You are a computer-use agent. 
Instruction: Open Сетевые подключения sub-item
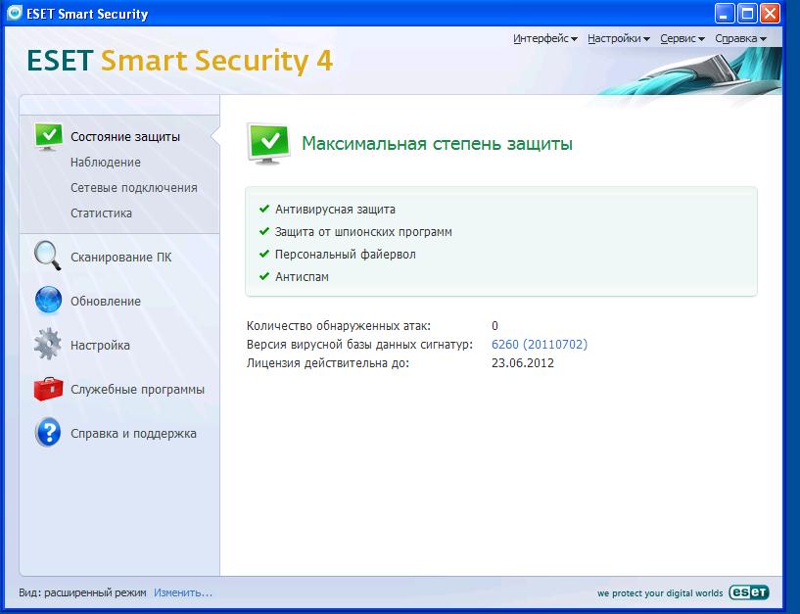[134, 188]
